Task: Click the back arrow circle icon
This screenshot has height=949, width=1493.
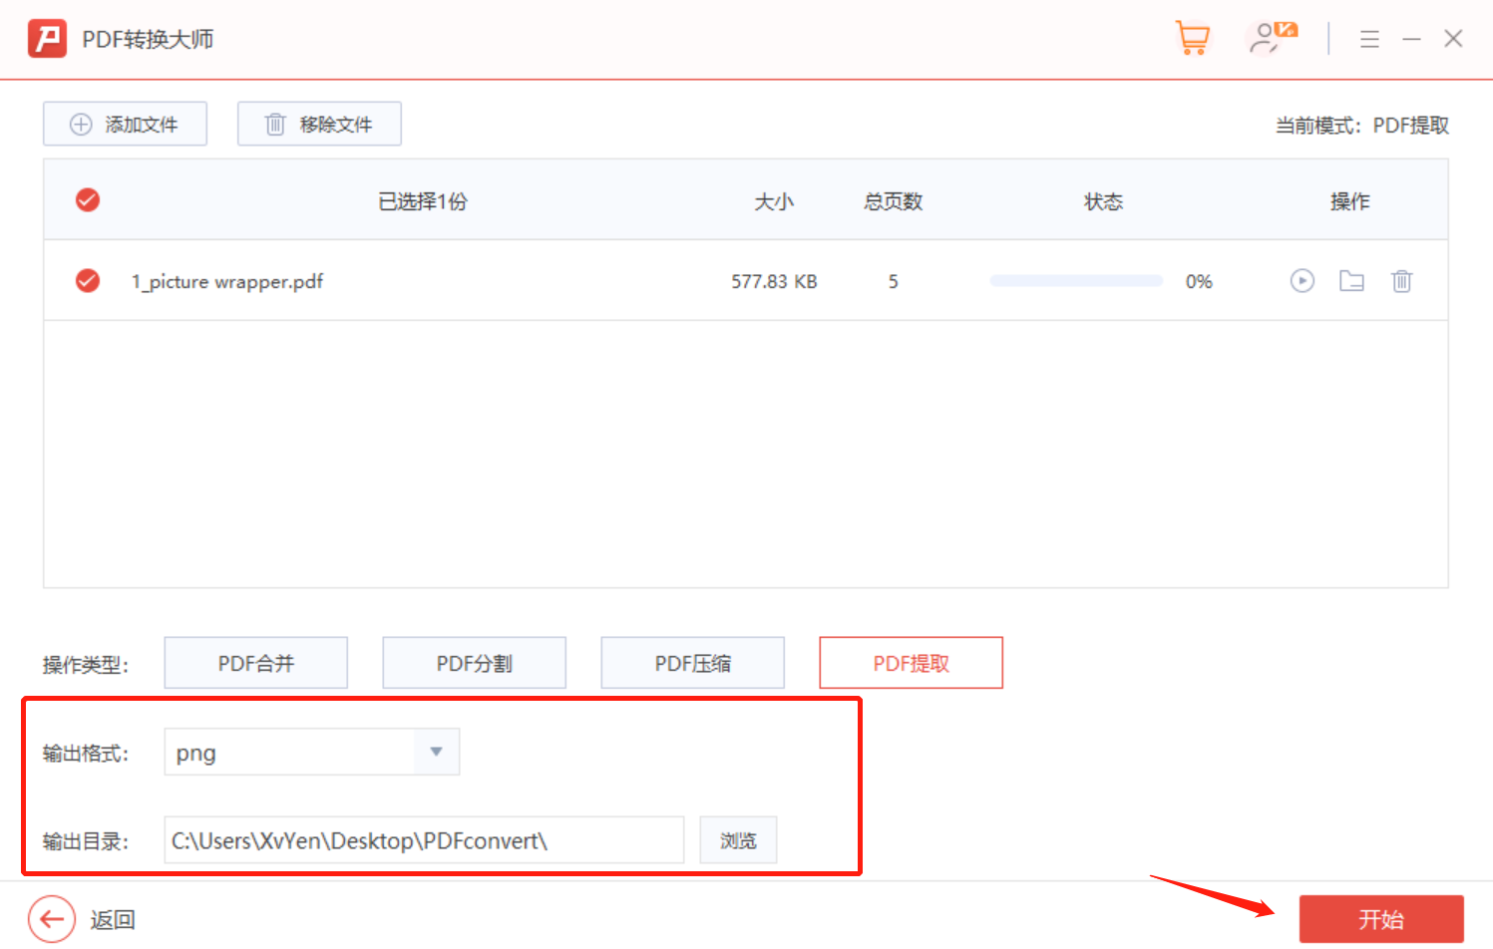Action: [52, 919]
